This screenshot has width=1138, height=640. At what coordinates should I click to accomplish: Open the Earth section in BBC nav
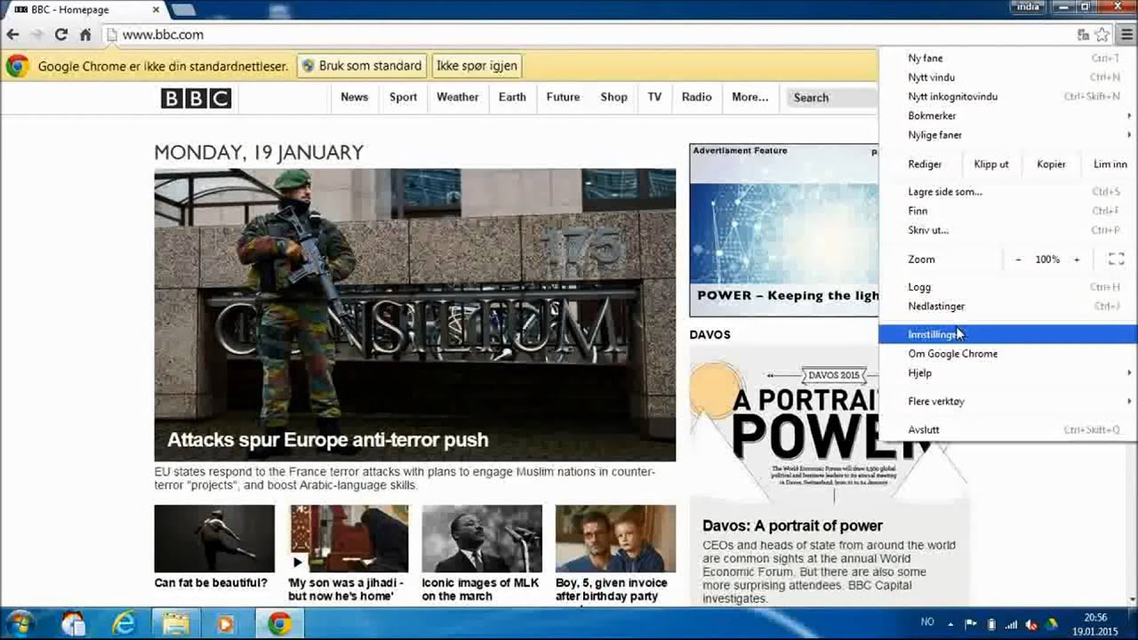pyautogui.click(x=512, y=98)
